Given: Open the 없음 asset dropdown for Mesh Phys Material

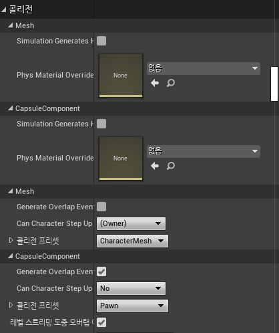Looking at the screenshot, I should [204, 68].
